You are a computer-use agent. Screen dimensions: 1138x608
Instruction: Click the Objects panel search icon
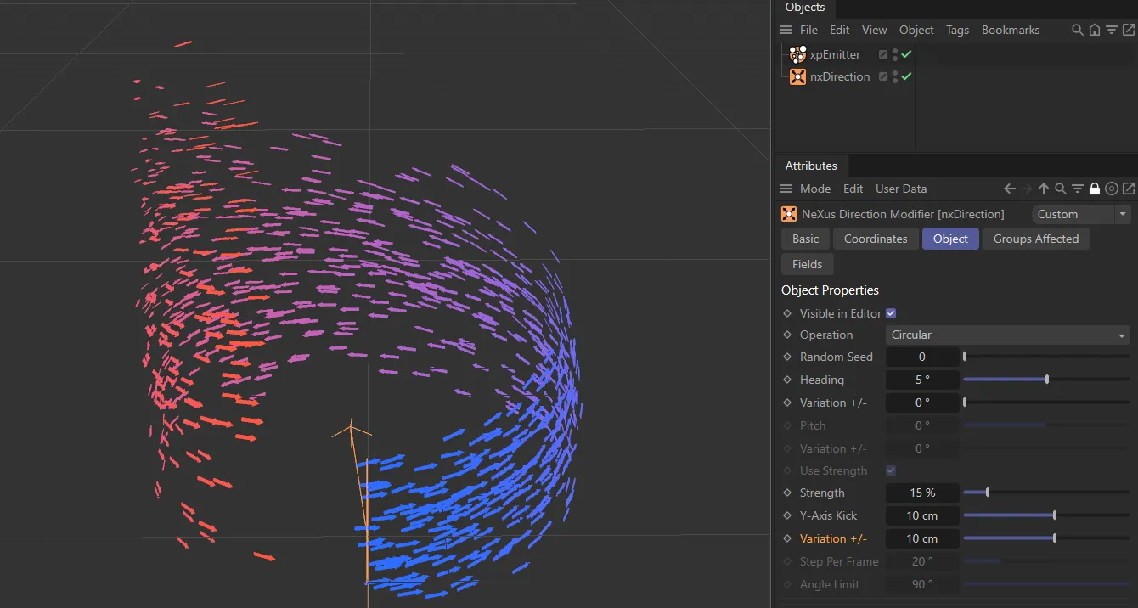tap(1076, 30)
